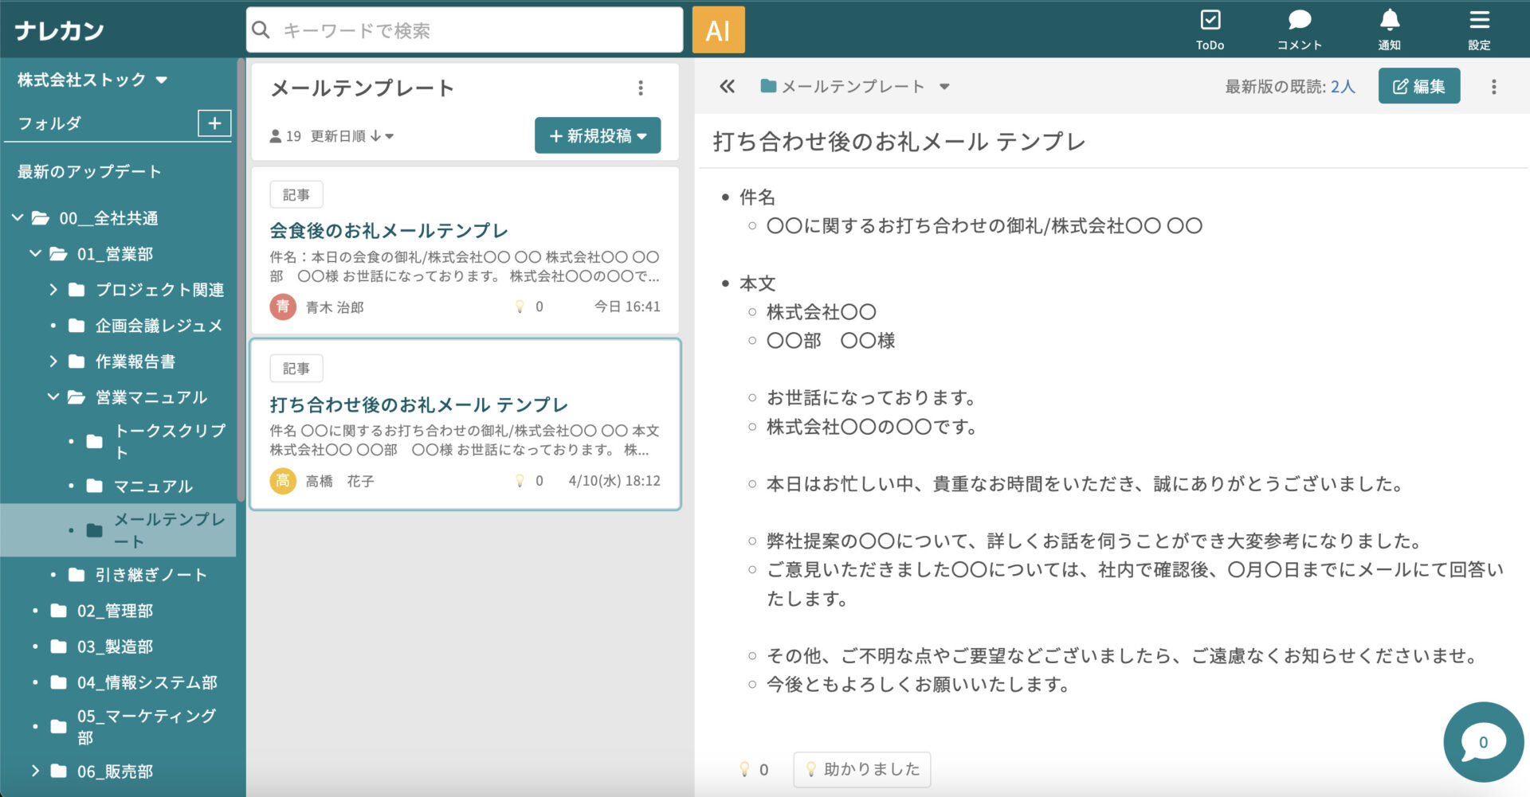Click the keyword search field
Image resolution: width=1530 pixels, height=797 pixels.
(465, 30)
